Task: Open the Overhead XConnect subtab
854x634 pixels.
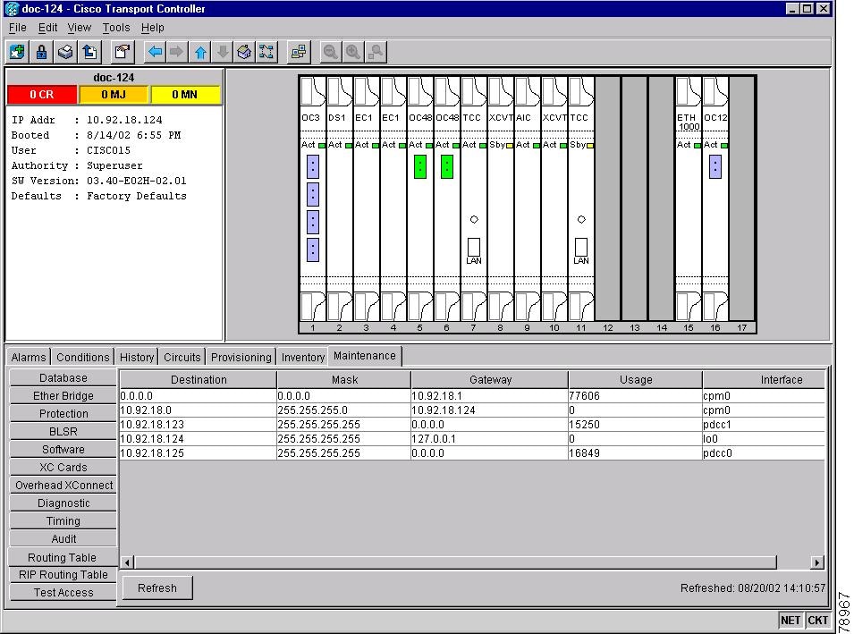Action: (63, 486)
